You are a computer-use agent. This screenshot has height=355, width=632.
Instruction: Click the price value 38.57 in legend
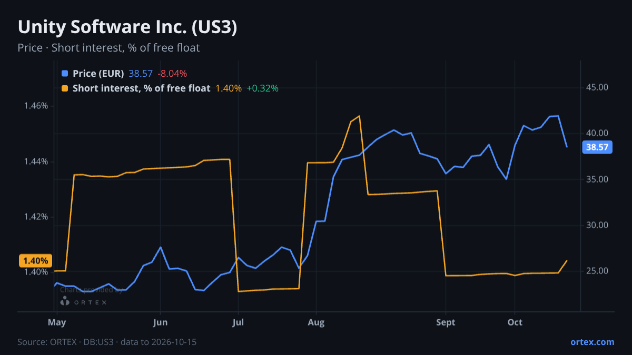141,74
